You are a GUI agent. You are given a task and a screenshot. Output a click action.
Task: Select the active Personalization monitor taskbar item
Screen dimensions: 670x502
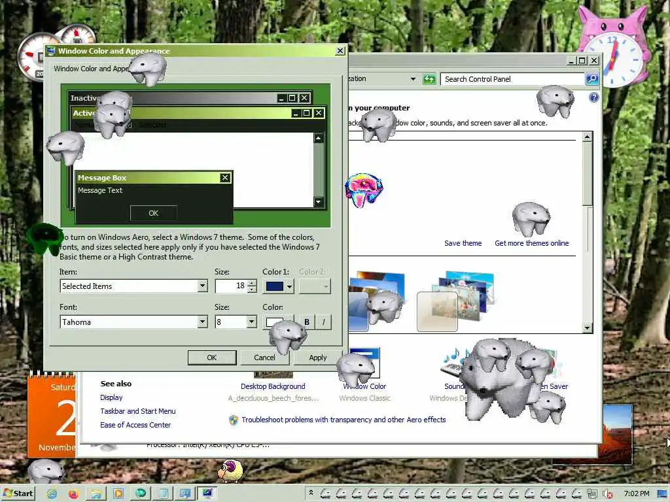(x=207, y=494)
